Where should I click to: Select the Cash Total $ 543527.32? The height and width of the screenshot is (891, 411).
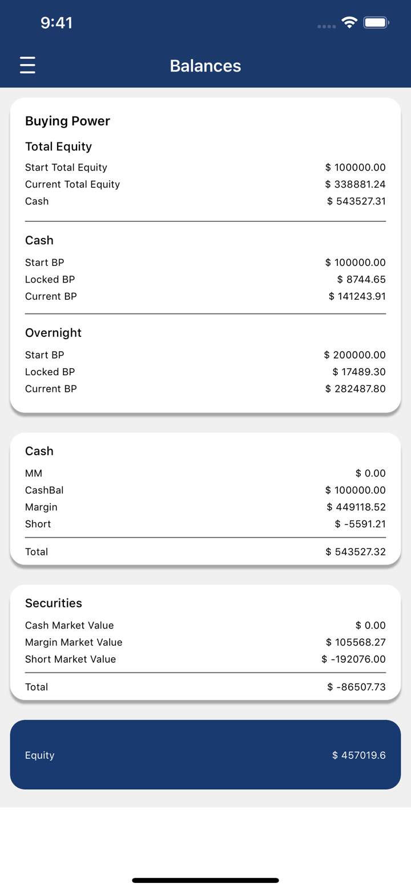[355, 552]
